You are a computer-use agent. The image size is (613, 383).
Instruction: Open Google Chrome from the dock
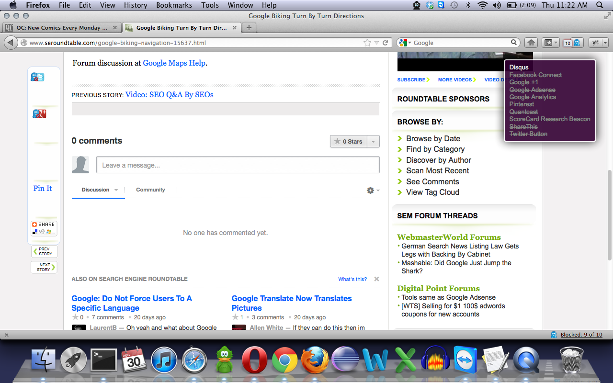284,360
